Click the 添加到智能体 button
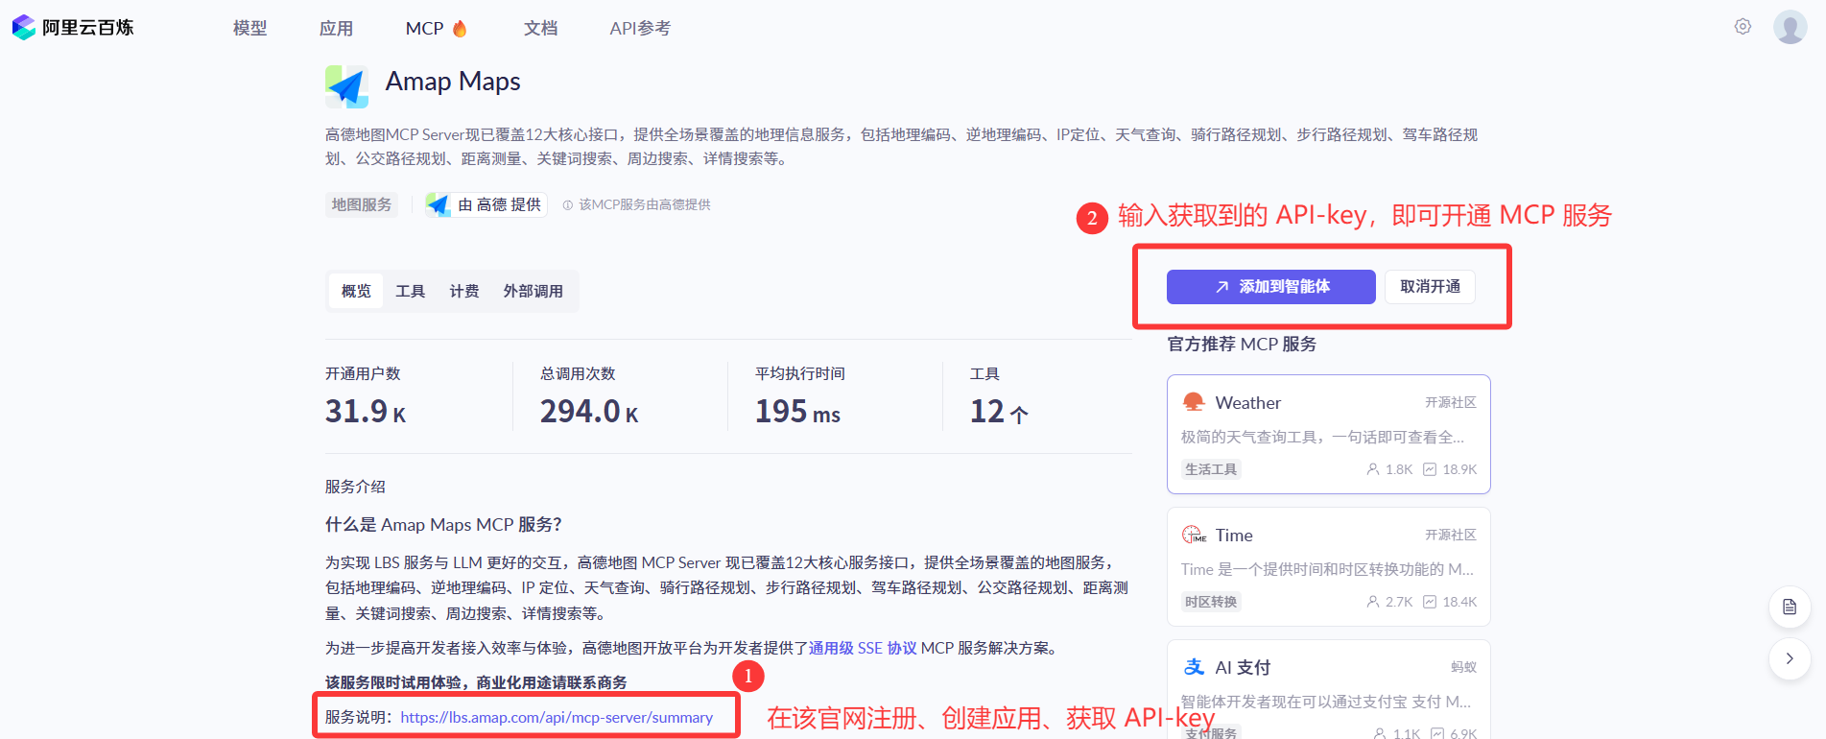Image resolution: width=1826 pixels, height=739 pixels. 1270,287
